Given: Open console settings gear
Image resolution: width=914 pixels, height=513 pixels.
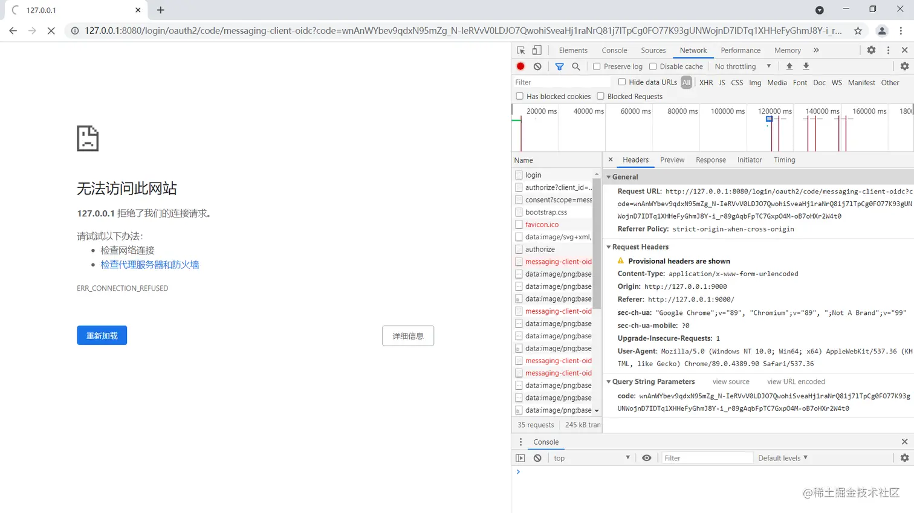Looking at the screenshot, I should click(x=904, y=458).
